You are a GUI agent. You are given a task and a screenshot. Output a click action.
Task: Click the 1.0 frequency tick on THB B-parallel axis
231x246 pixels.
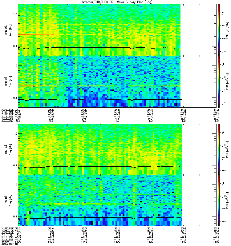[x=15, y=65]
